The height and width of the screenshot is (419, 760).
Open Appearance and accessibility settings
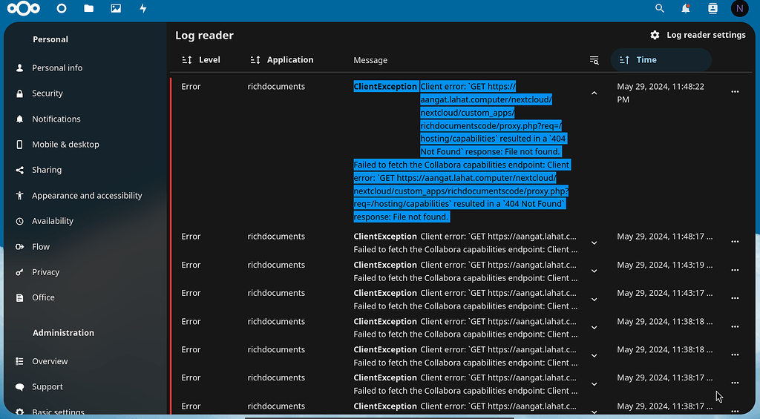coord(87,195)
